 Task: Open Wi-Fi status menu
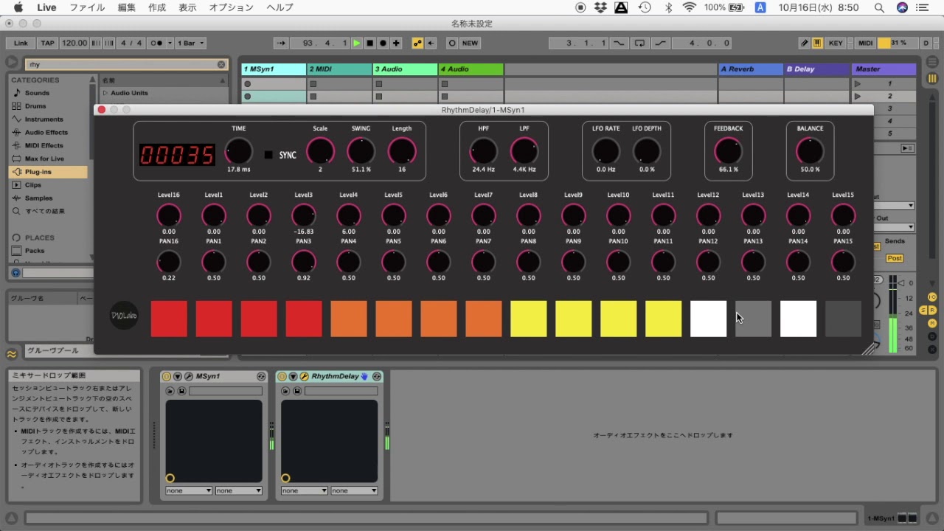tap(690, 7)
